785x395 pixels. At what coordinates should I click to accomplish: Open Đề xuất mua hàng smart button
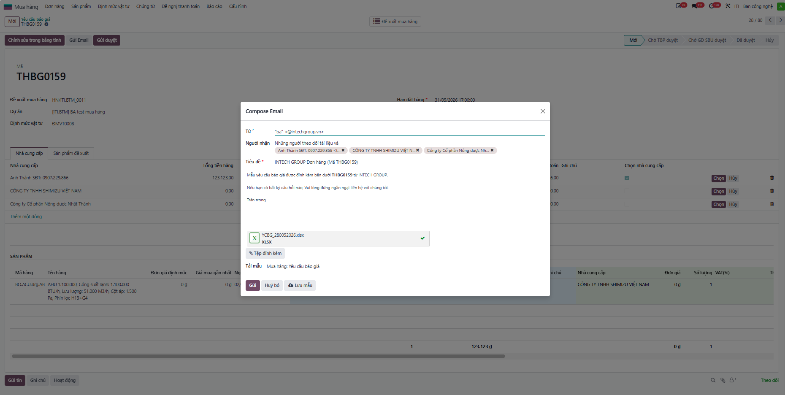[395, 22]
